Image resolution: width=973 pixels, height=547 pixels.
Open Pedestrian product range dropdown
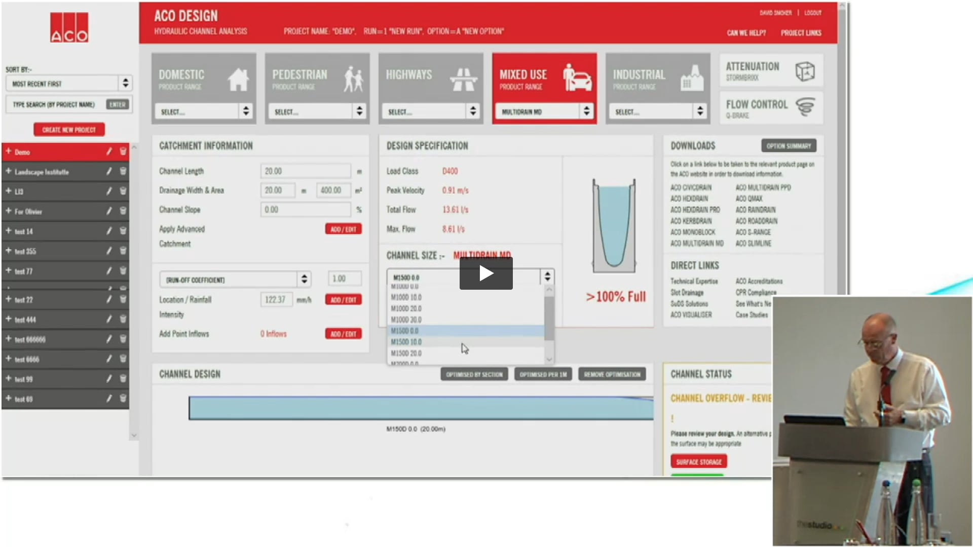click(317, 111)
